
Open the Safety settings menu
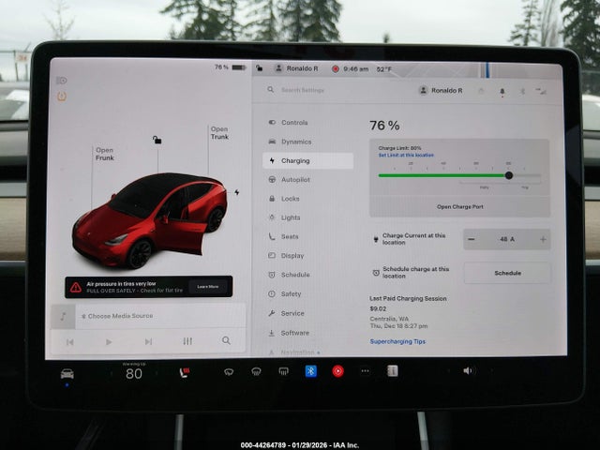[285, 293]
